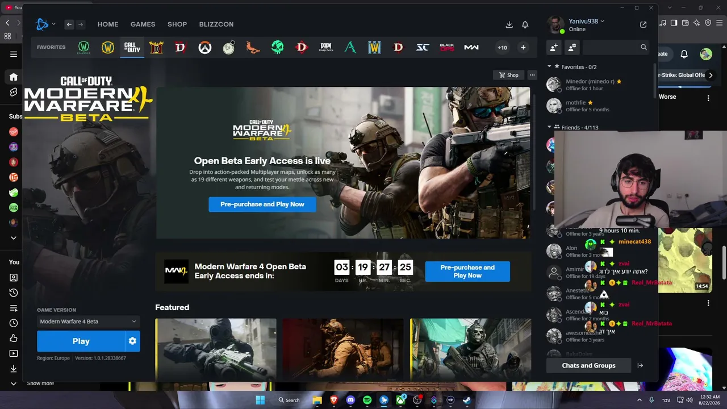727x409 pixels.
Task: Open the game page Shop button
Action: [509, 75]
